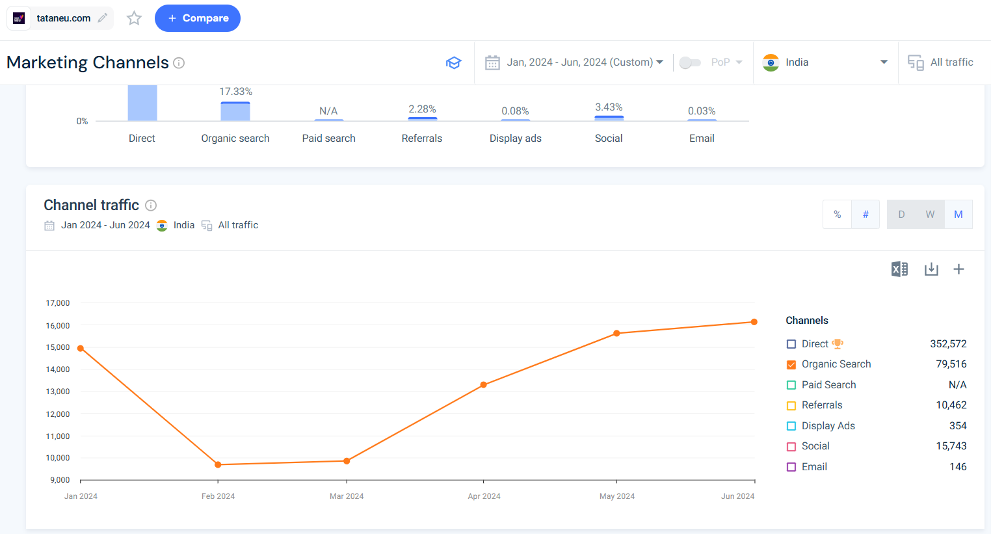Screen dimensions: 991x534
Task: Click the Feb 2024 data point
Action: tap(218, 464)
